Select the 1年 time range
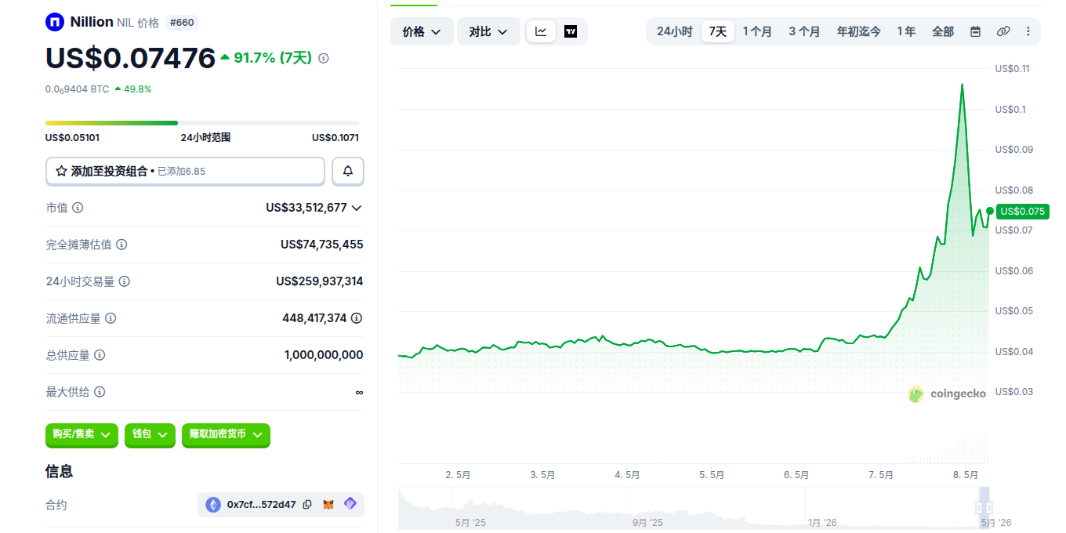 pos(906,31)
